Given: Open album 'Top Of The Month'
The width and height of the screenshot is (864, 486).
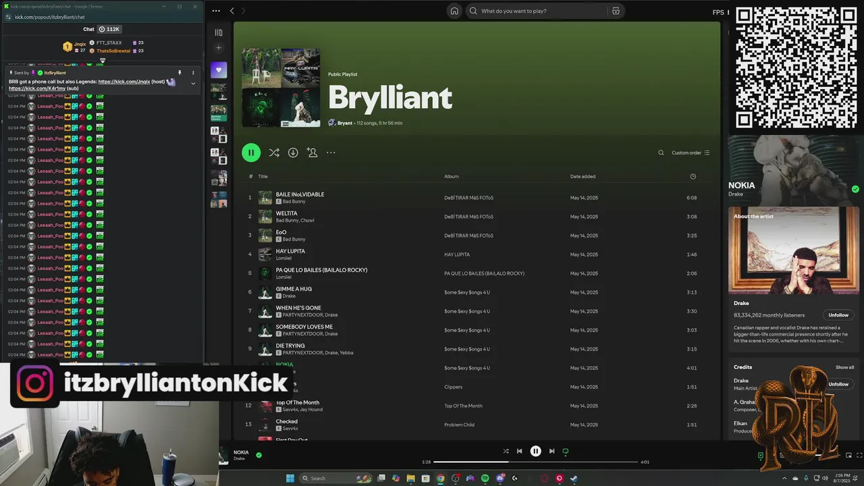Looking at the screenshot, I should pos(463,406).
